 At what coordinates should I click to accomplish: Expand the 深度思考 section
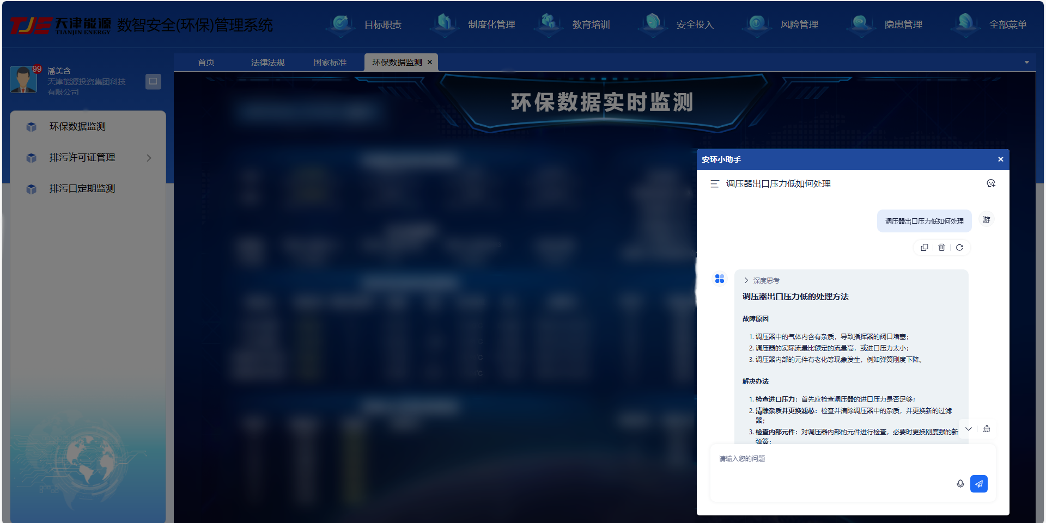click(x=762, y=280)
